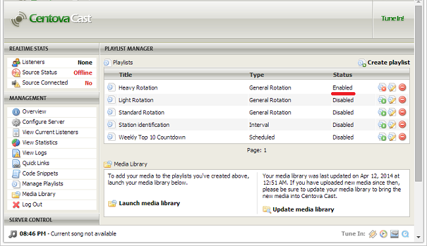
Task: Click the Listeners None value
Action: pyautogui.click(x=85, y=62)
